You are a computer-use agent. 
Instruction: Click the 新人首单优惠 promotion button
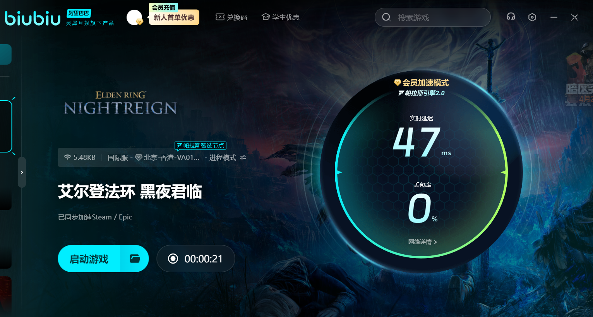pos(174,17)
